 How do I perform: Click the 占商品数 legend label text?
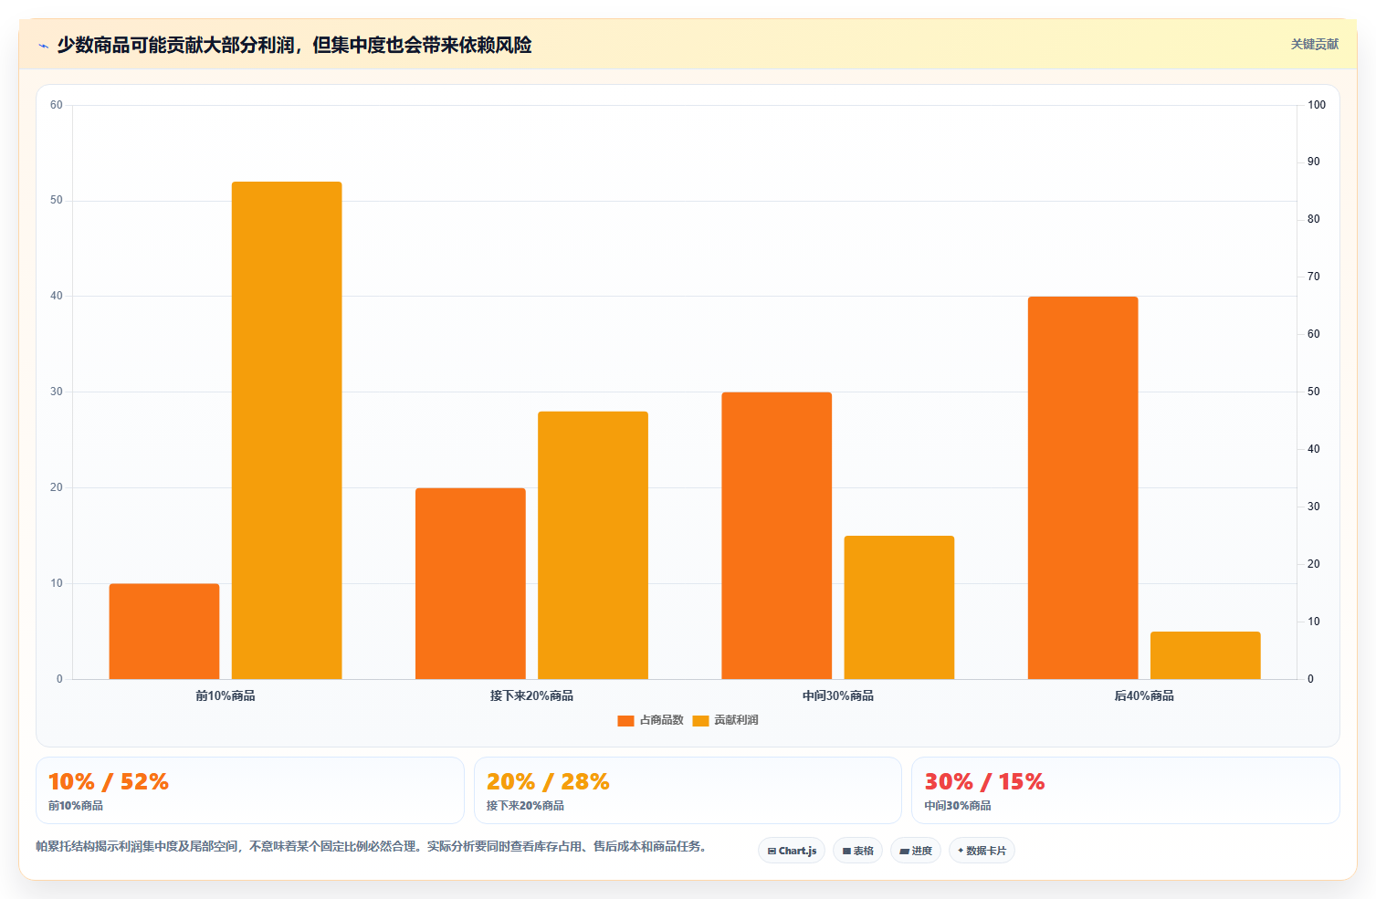[x=661, y=720]
